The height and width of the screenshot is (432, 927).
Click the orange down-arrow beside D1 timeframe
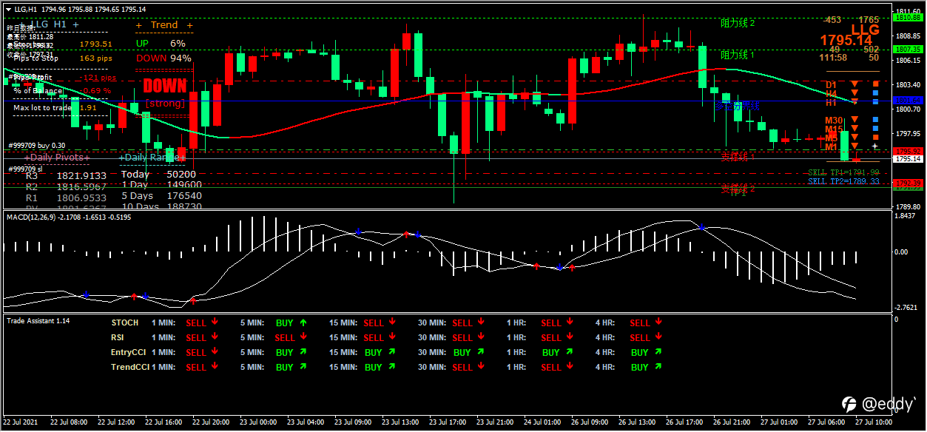point(854,84)
